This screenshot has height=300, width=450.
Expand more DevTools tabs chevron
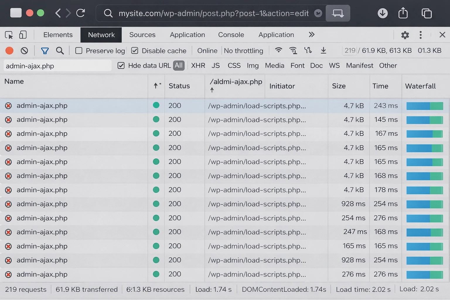point(311,35)
